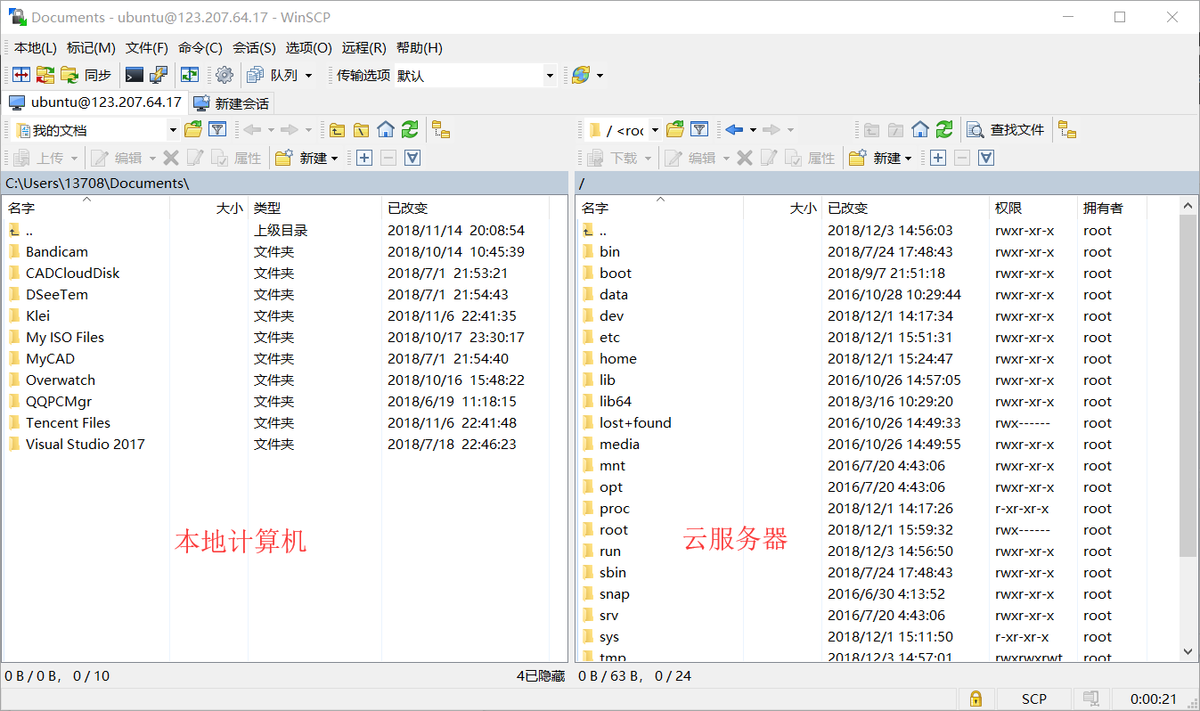Open preferences gear icon
The height and width of the screenshot is (711, 1200).
tap(224, 76)
